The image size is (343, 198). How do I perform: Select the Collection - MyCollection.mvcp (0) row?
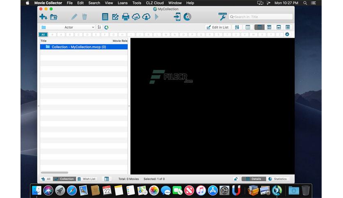click(84, 47)
